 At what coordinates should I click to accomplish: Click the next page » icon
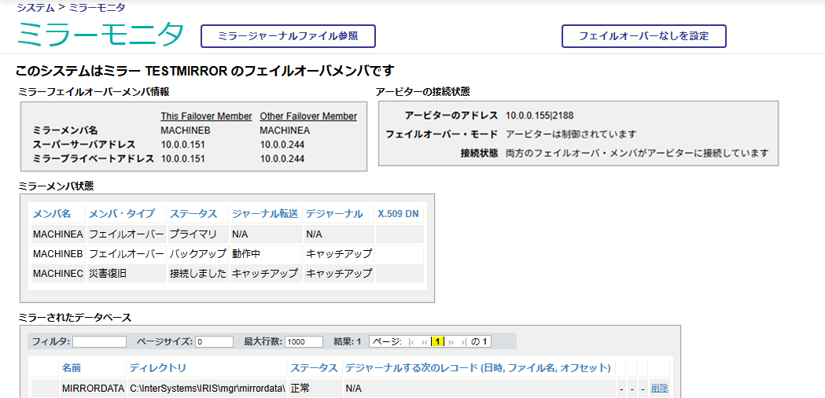451,342
